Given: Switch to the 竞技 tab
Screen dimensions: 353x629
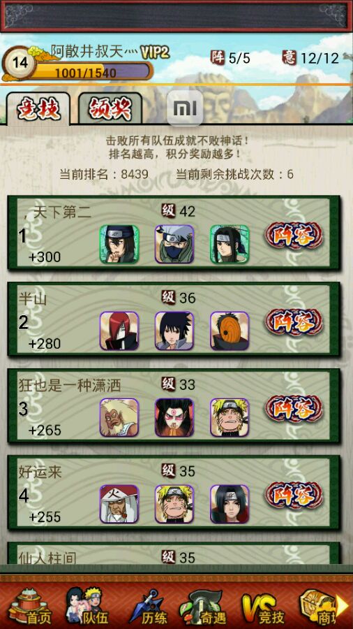Looking at the screenshot, I should tap(38, 108).
